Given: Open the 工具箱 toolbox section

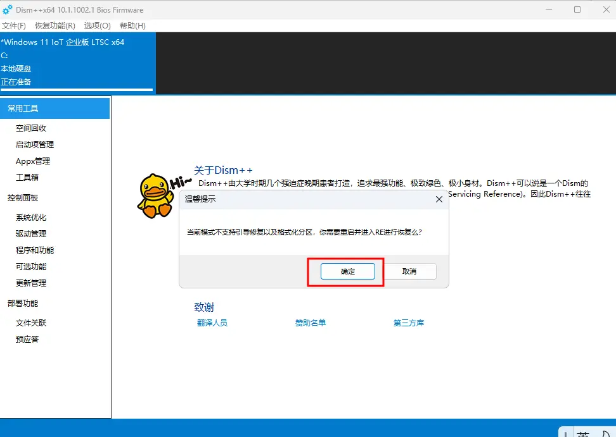Looking at the screenshot, I should 29,177.
